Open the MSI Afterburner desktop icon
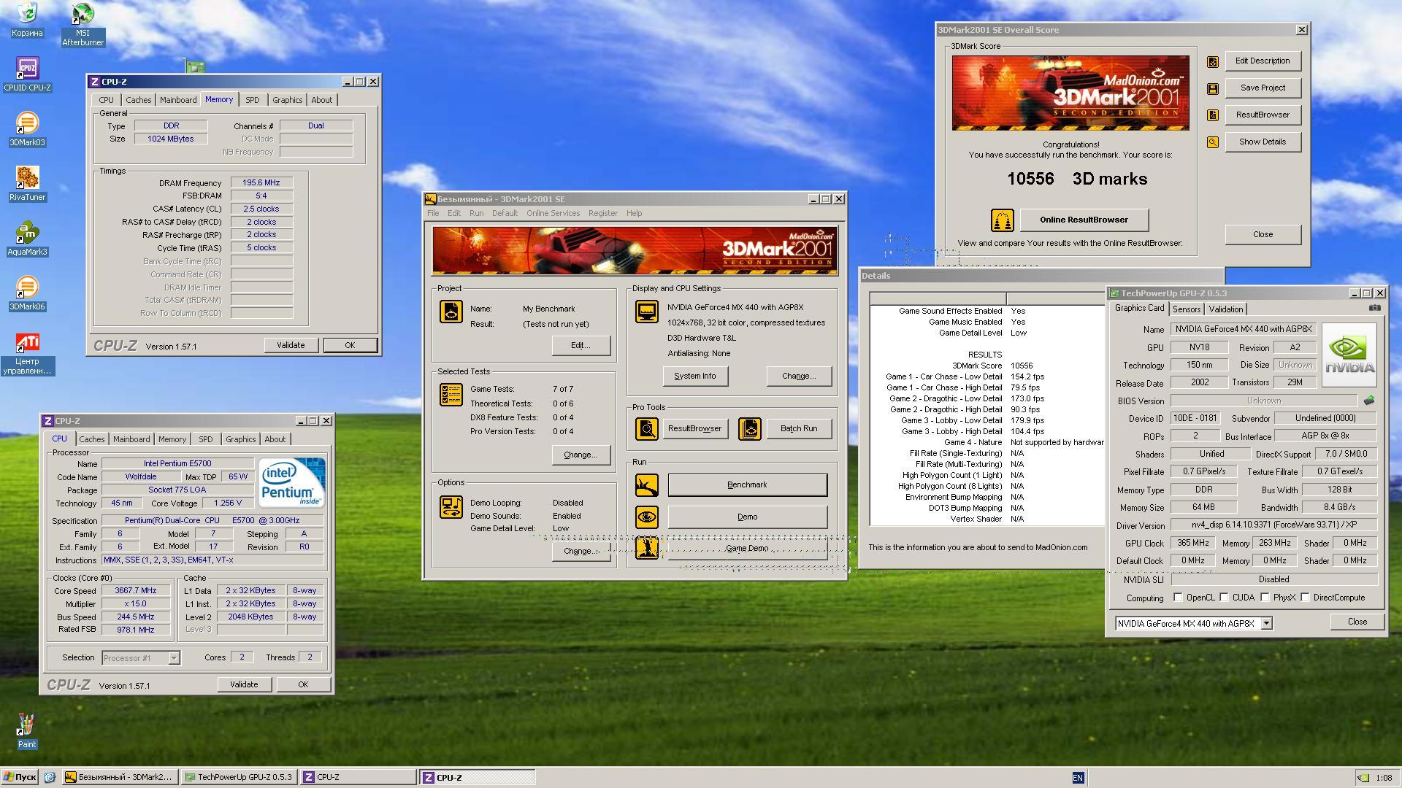The width and height of the screenshot is (1402, 788). tap(83, 24)
